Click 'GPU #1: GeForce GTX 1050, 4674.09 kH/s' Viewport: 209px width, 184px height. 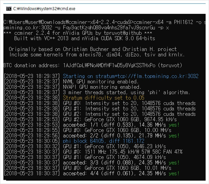114,157
